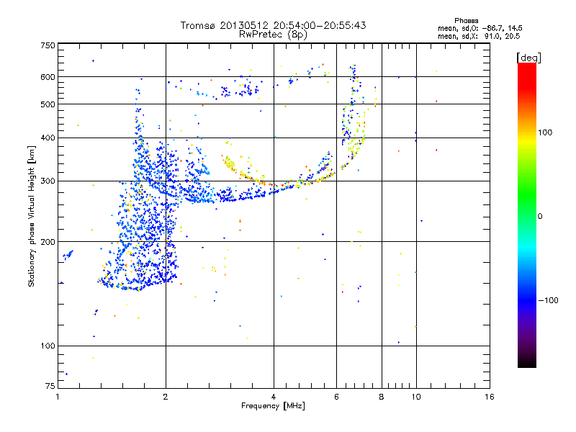Click the plot title 'Tromsø 20130512 20:54:00-20:55:43'
This screenshot has height=432, width=576.
273,25
